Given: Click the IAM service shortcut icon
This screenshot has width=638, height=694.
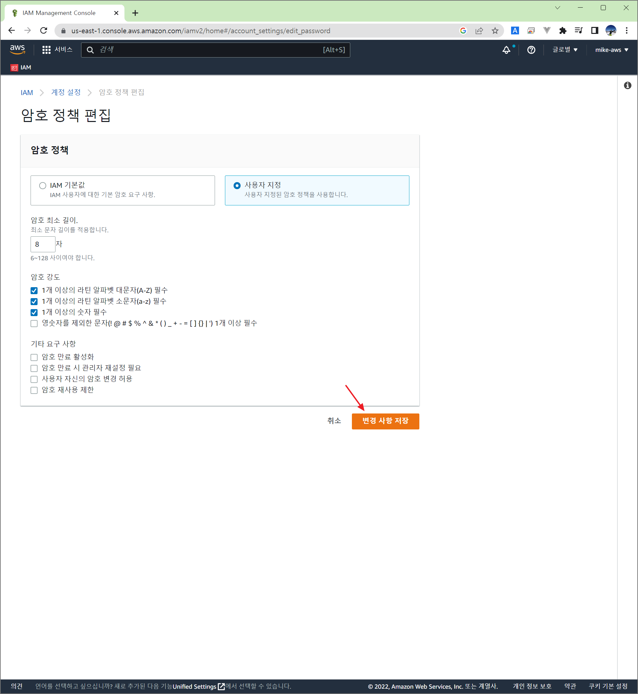Looking at the screenshot, I should pos(14,68).
